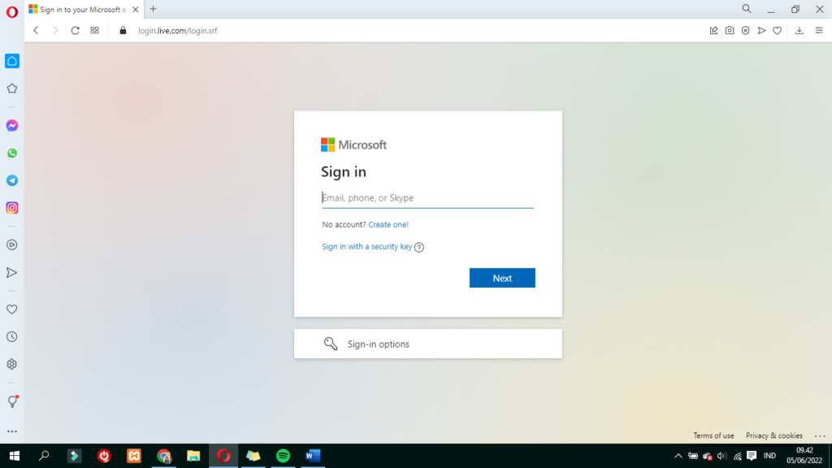This screenshot has height=468, width=832.
Task: Open a new tab
Action: click(154, 9)
